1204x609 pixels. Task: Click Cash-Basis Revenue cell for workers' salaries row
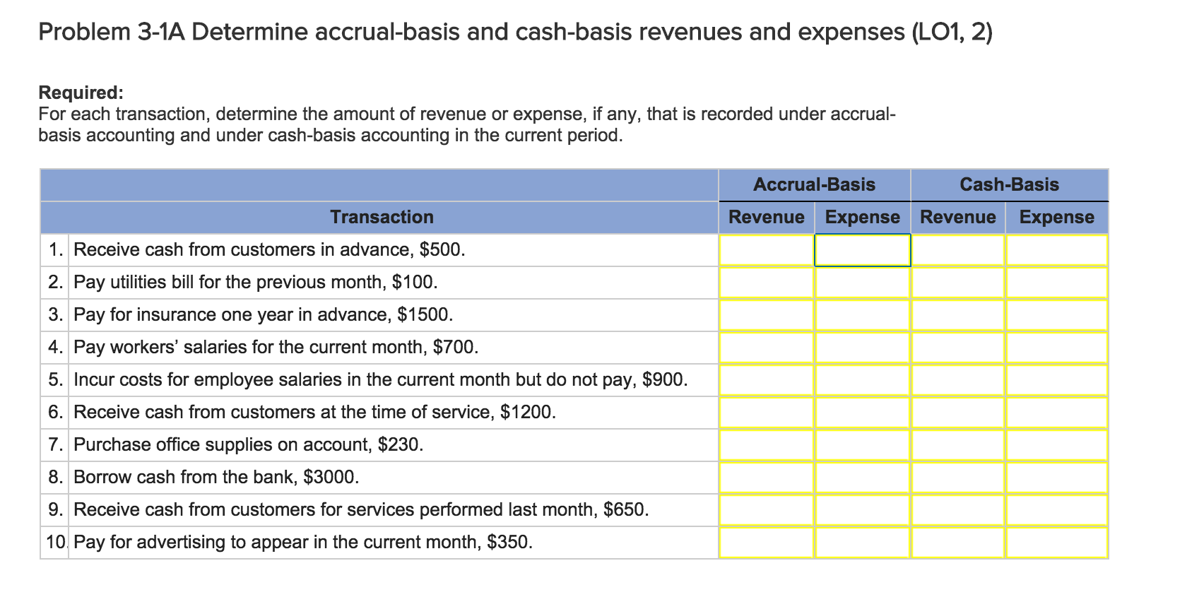958,348
